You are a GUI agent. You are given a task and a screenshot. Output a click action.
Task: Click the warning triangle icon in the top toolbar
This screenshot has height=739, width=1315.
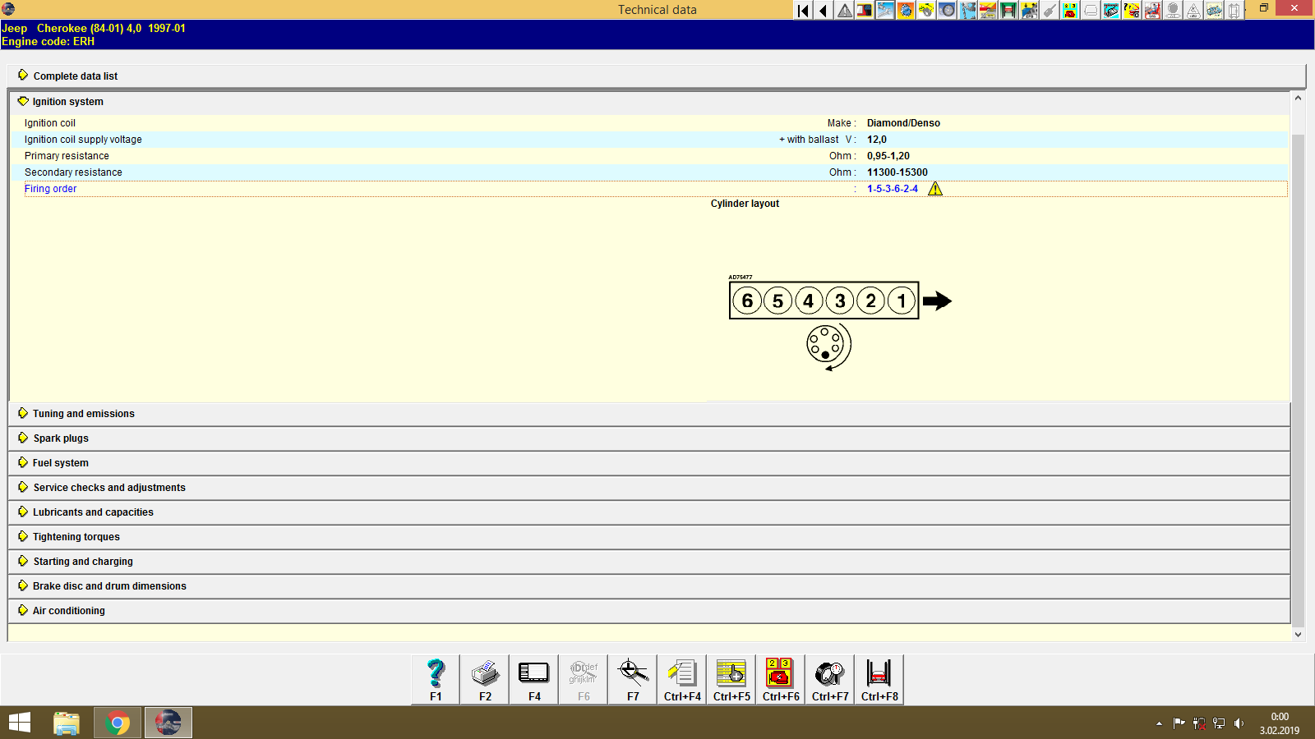point(843,11)
